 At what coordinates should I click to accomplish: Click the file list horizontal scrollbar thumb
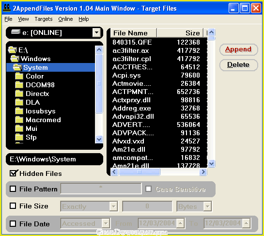140,172
